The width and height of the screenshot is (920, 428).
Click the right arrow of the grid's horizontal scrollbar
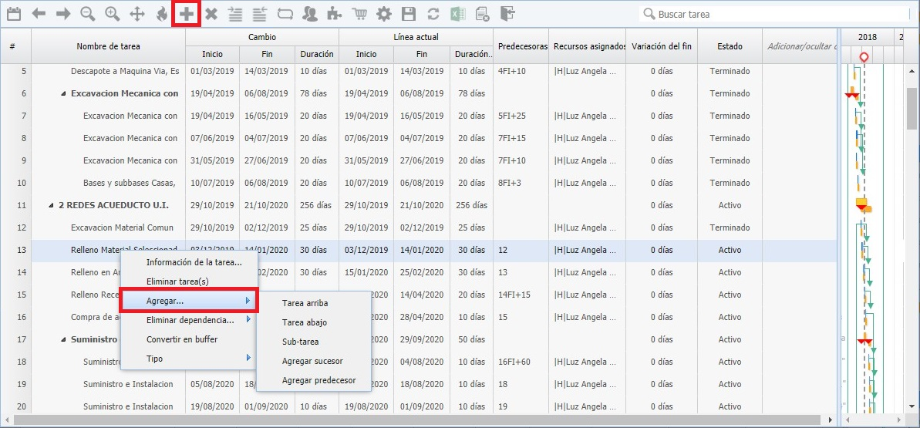tap(831, 420)
